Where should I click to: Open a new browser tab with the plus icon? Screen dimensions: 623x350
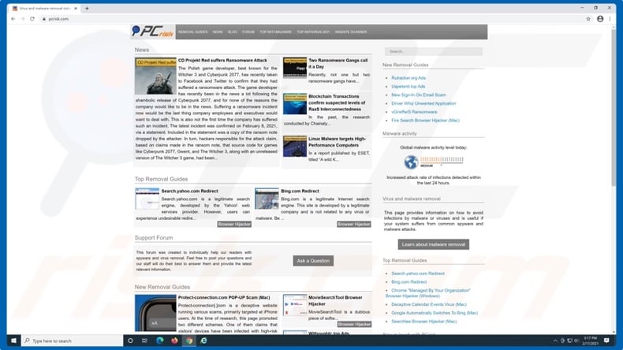pyautogui.click(x=87, y=8)
